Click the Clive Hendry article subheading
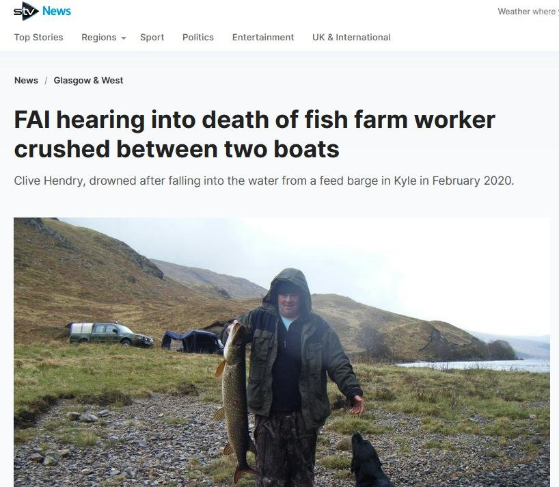The image size is (559, 487). point(264,181)
